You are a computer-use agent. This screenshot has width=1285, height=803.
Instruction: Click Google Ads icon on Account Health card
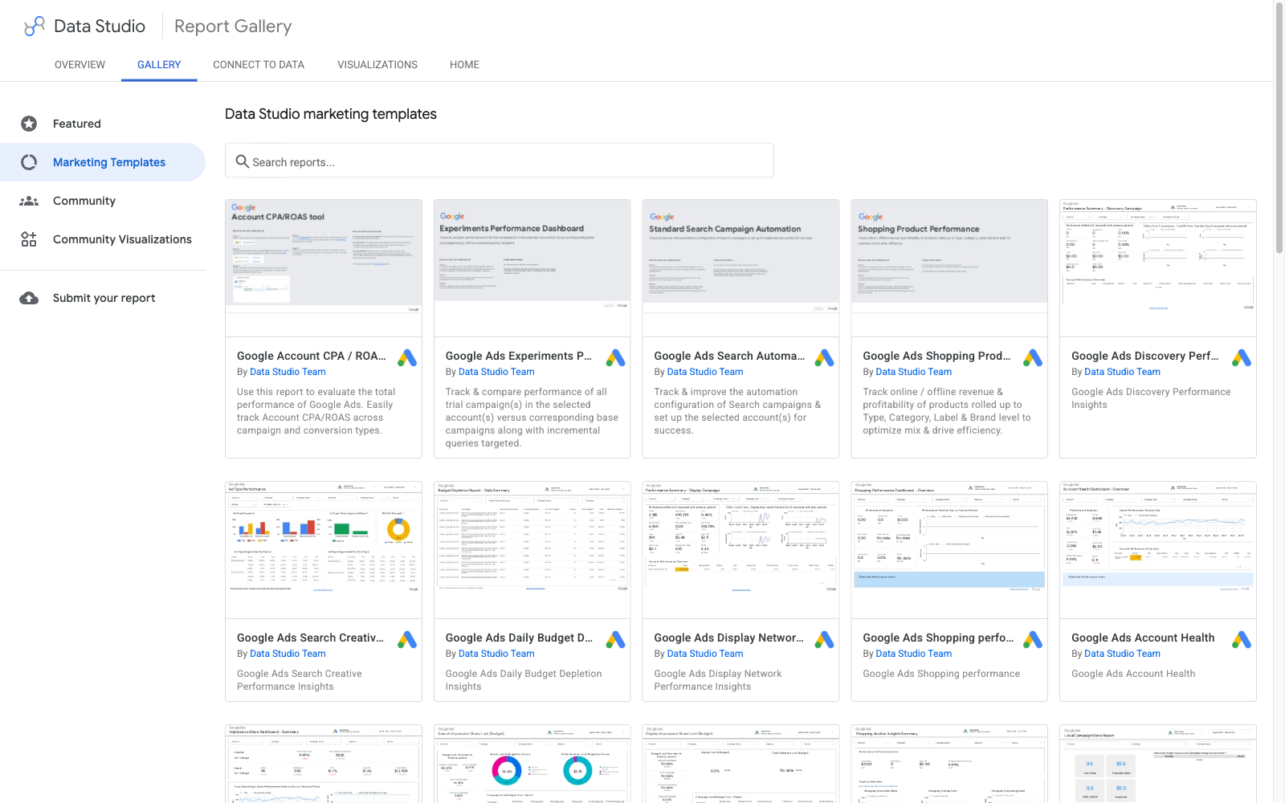tap(1242, 640)
